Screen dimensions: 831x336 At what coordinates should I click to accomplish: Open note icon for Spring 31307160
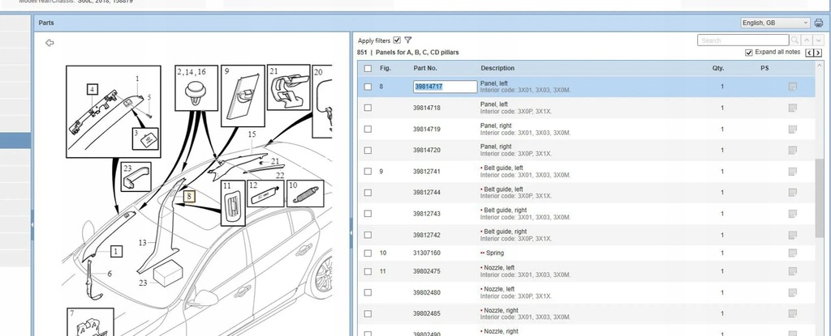792,253
